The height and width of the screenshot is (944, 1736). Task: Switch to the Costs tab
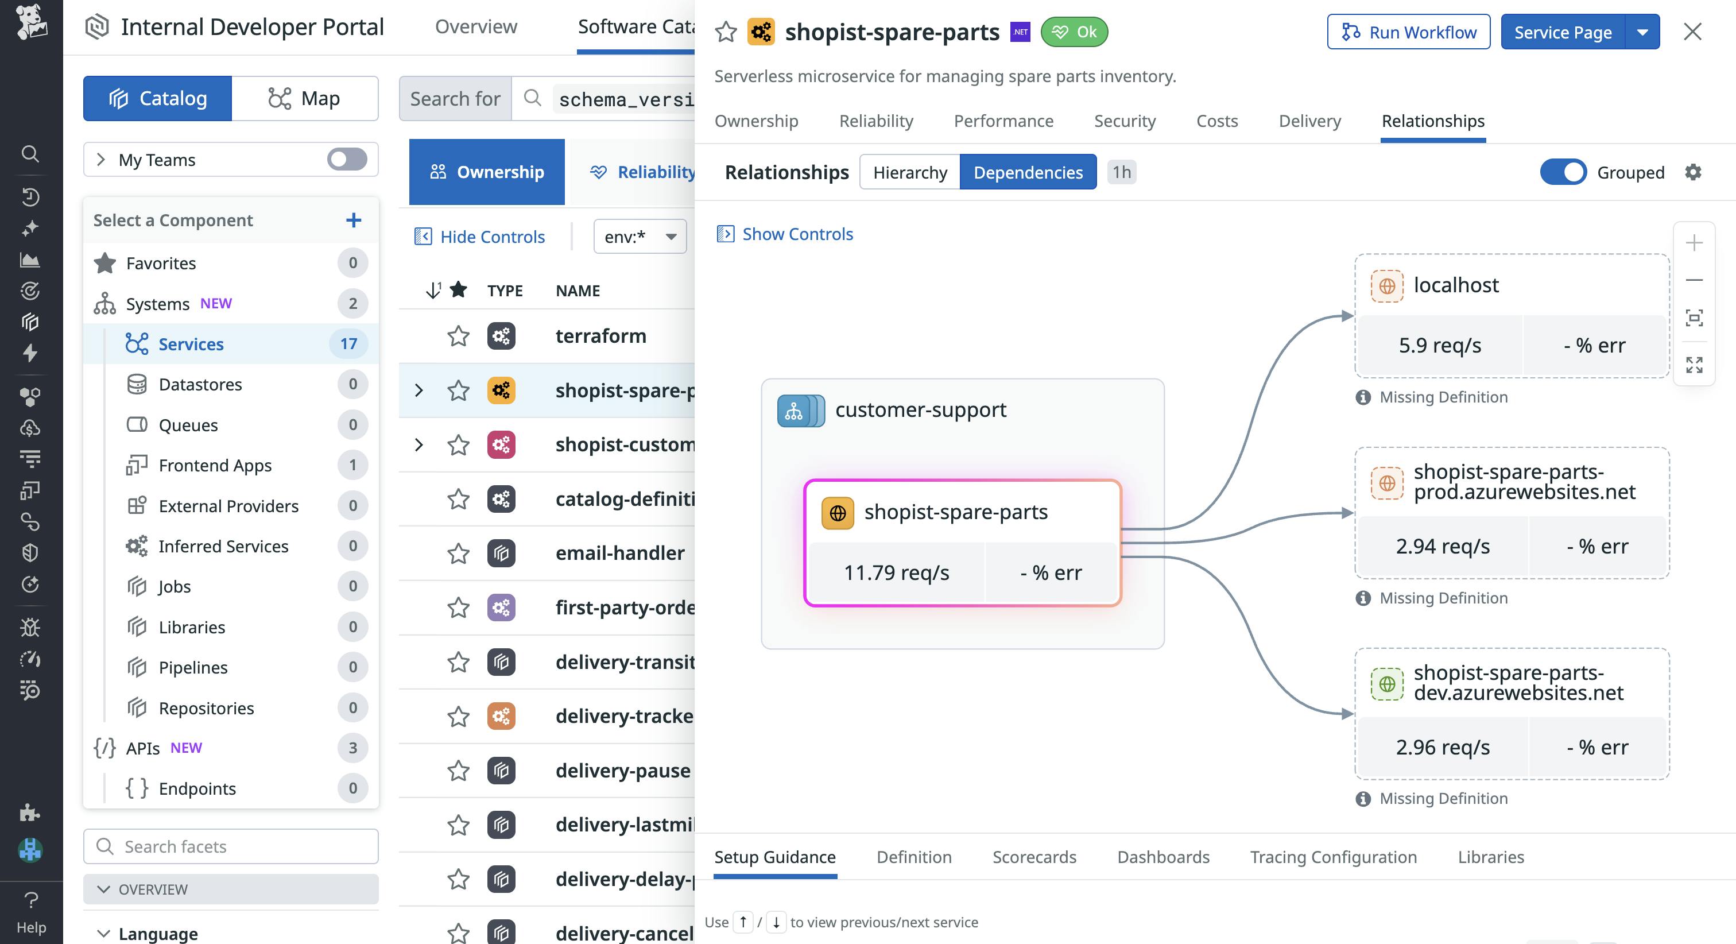coord(1216,121)
